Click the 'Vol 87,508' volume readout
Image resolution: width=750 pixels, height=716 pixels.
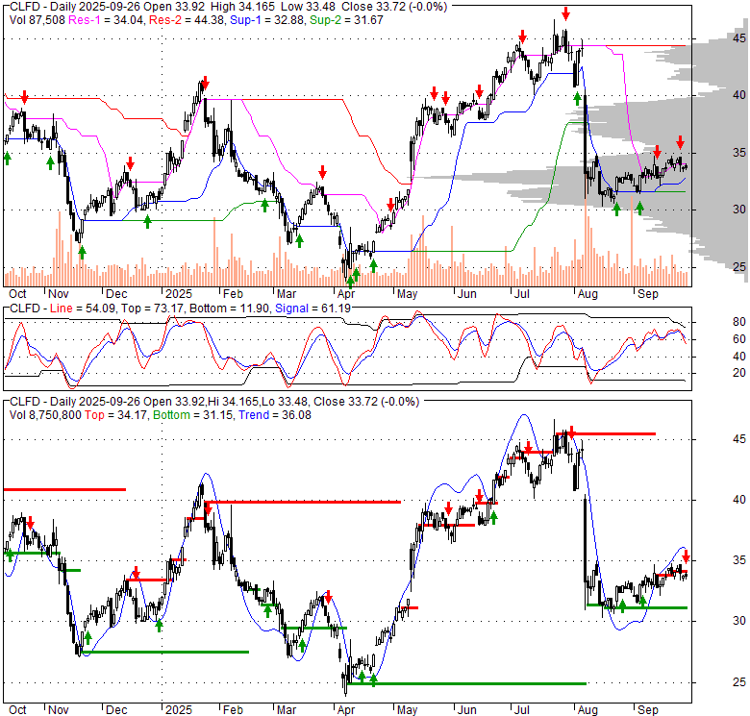tap(37, 19)
